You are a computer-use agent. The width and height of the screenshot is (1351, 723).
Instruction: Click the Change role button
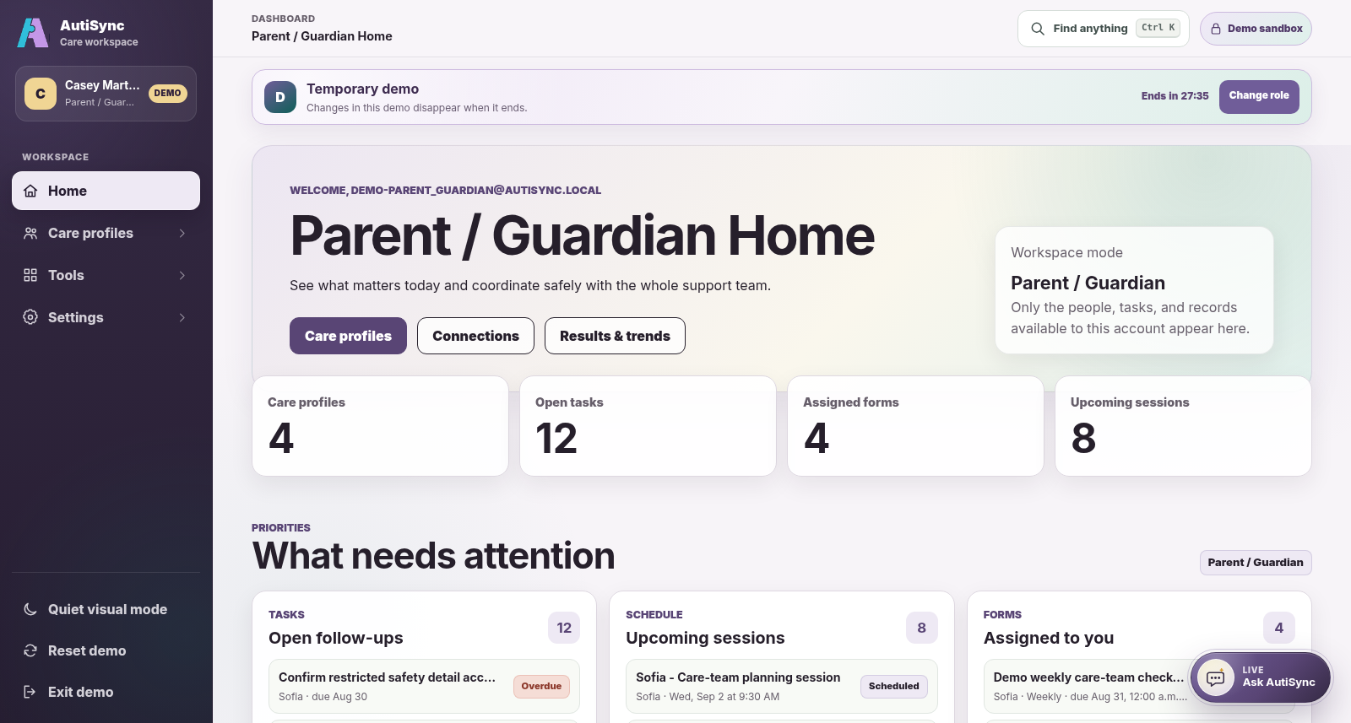tap(1259, 96)
